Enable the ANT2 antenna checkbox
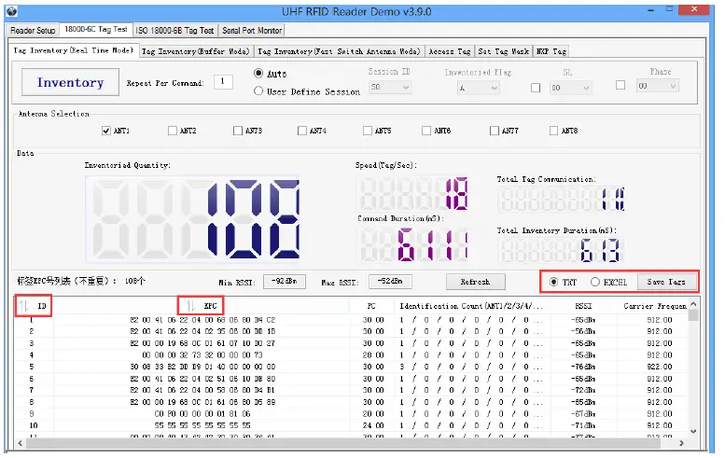 click(x=173, y=131)
